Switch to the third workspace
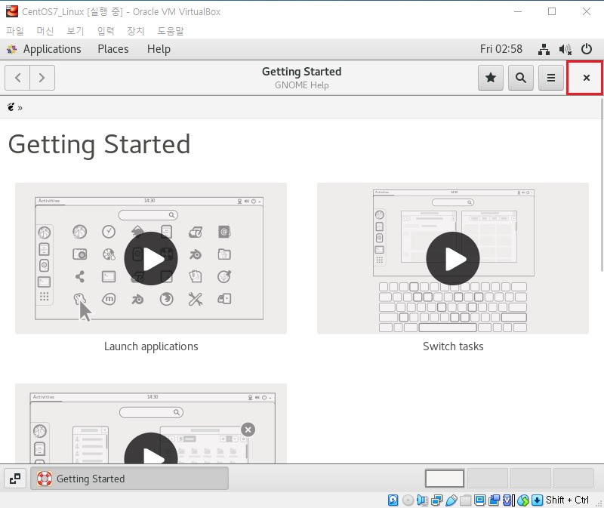 (531, 479)
